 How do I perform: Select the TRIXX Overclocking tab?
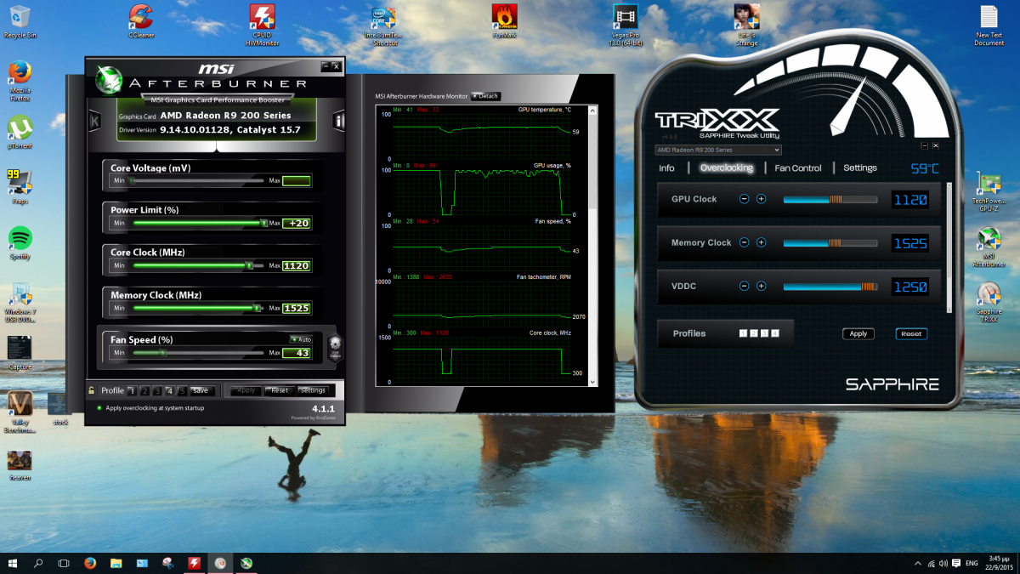pyautogui.click(x=727, y=168)
